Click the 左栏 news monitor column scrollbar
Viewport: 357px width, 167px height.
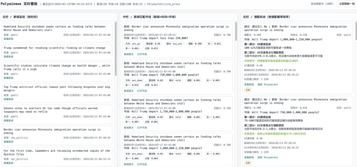pos(116,49)
